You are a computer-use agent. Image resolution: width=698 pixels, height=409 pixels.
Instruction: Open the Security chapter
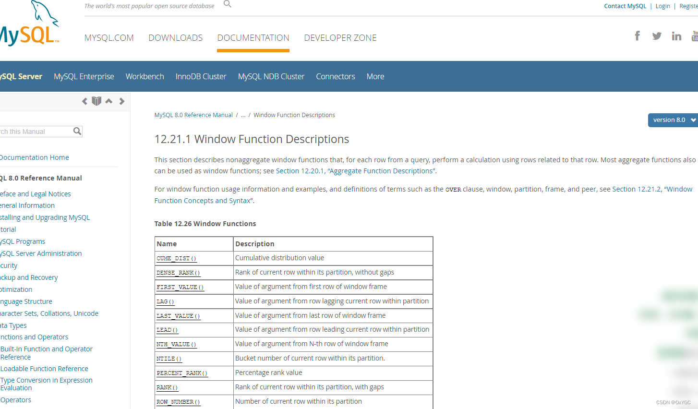click(9, 265)
